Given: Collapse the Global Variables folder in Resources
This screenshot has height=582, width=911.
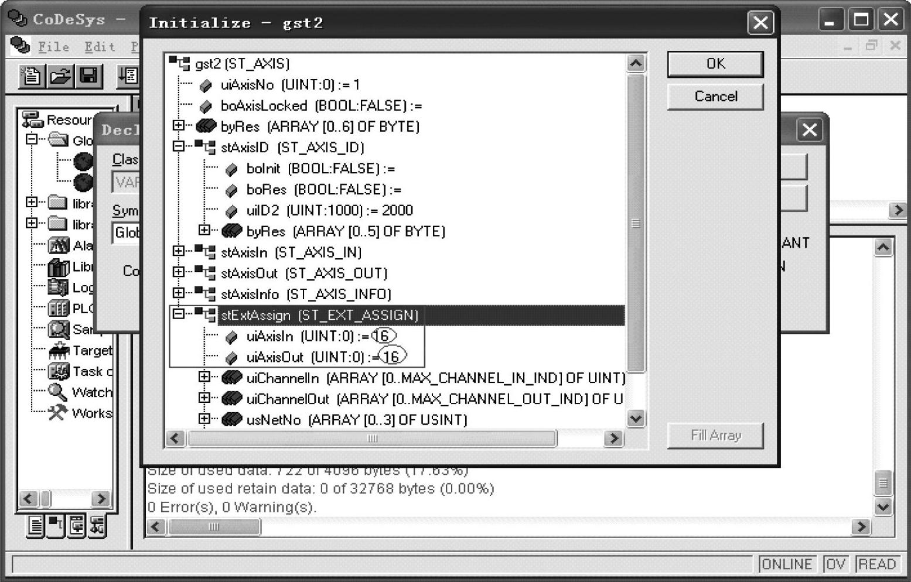Looking at the screenshot, I should (32, 139).
